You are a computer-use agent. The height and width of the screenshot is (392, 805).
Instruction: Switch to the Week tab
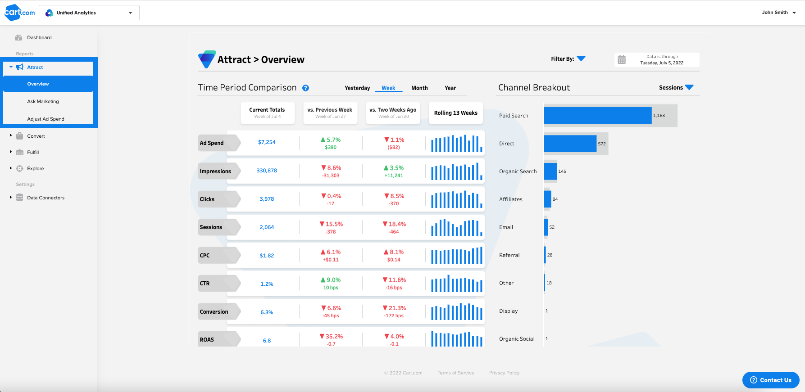tap(388, 88)
